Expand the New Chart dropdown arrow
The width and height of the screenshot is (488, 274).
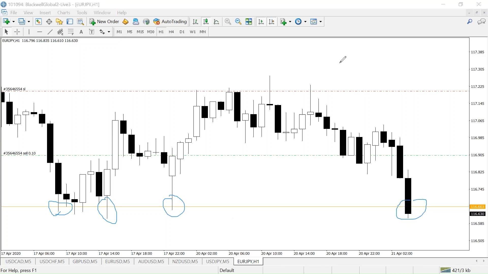click(13, 22)
